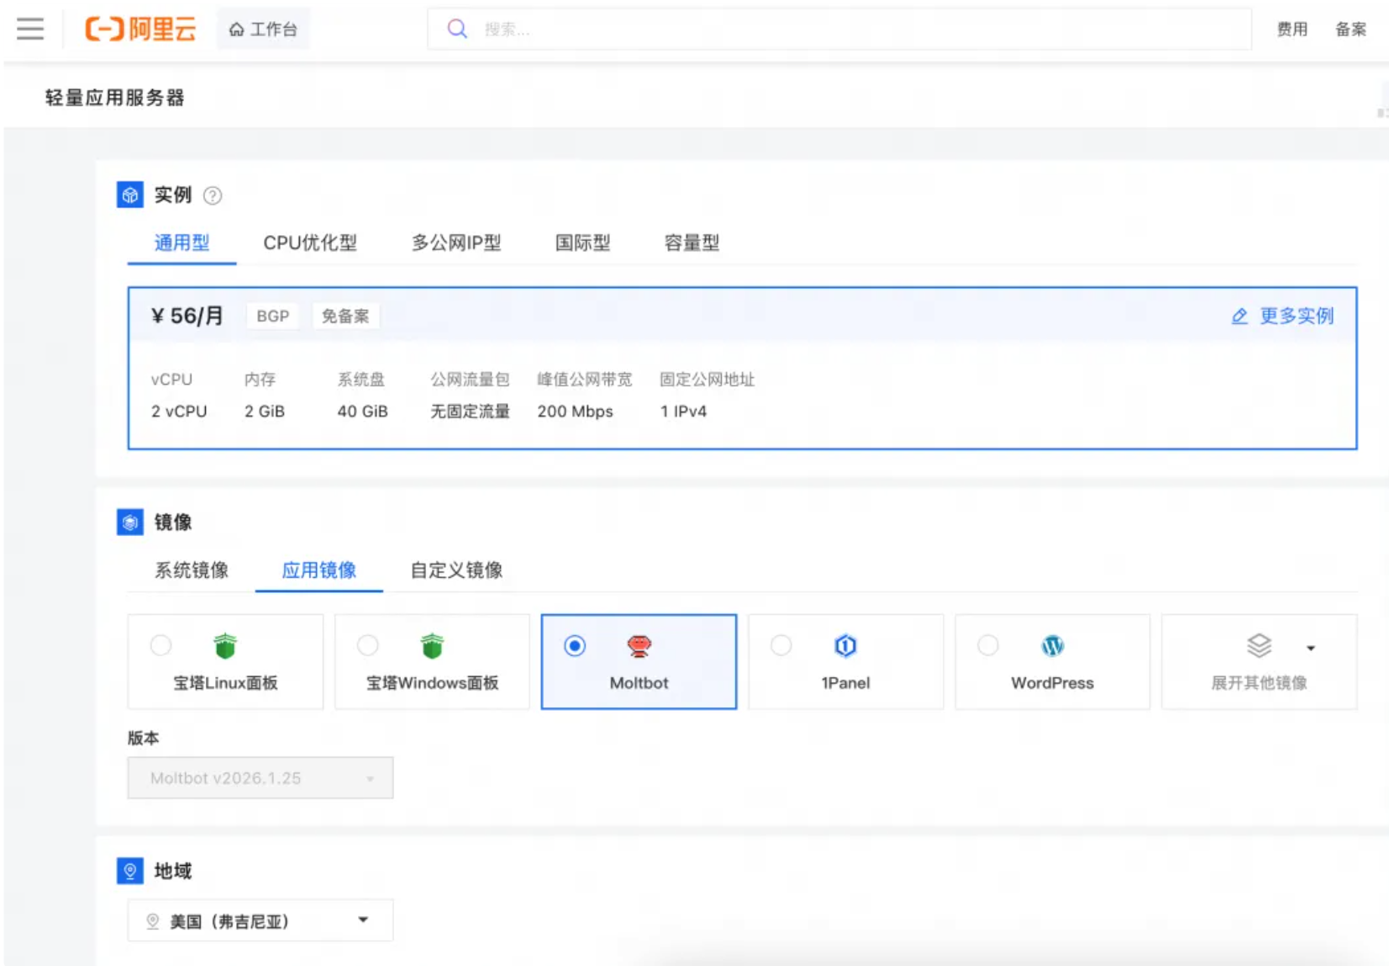Click the 1Panel hexagon icon
1389x966 pixels.
pos(845,646)
